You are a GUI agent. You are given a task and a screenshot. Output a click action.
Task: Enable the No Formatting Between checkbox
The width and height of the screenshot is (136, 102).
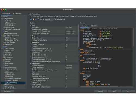pyautogui.click(x=67, y=29)
